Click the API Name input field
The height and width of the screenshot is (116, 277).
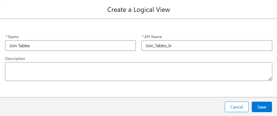[206, 46]
